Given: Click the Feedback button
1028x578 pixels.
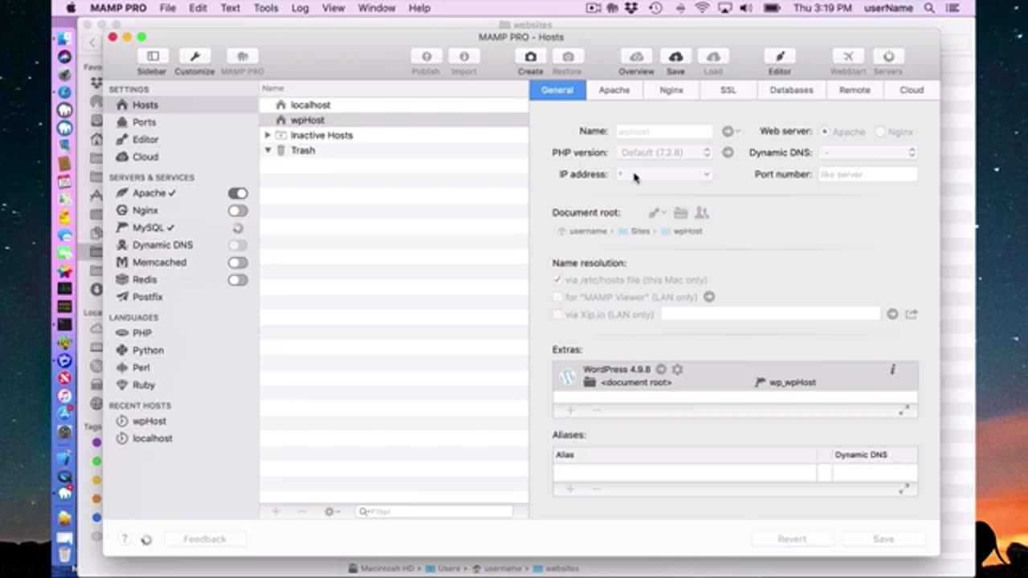Looking at the screenshot, I should tap(205, 539).
